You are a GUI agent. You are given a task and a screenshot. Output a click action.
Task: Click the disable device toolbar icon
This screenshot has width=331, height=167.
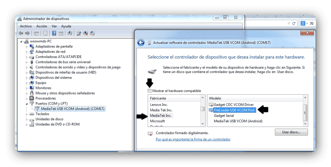tap(92, 33)
